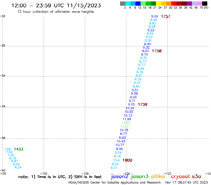Click the wave height value 7.64
211x185 pixels.
click(x=116, y=160)
